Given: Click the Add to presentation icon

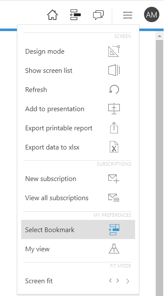Looking at the screenshot, I should coord(114,109).
